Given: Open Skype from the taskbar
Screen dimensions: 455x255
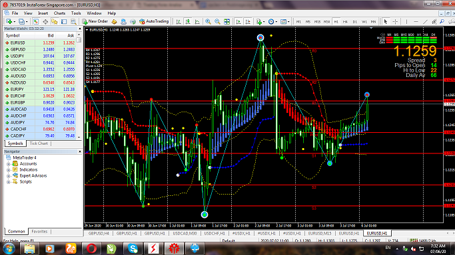Looking at the screenshot, I should click(x=133, y=248).
